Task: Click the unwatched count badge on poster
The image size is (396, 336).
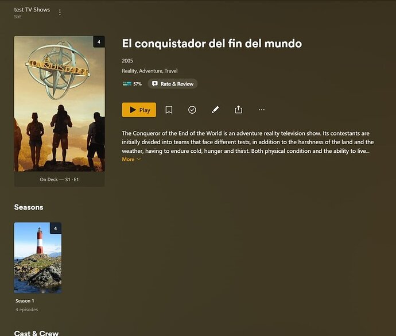Action: (99, 42)
